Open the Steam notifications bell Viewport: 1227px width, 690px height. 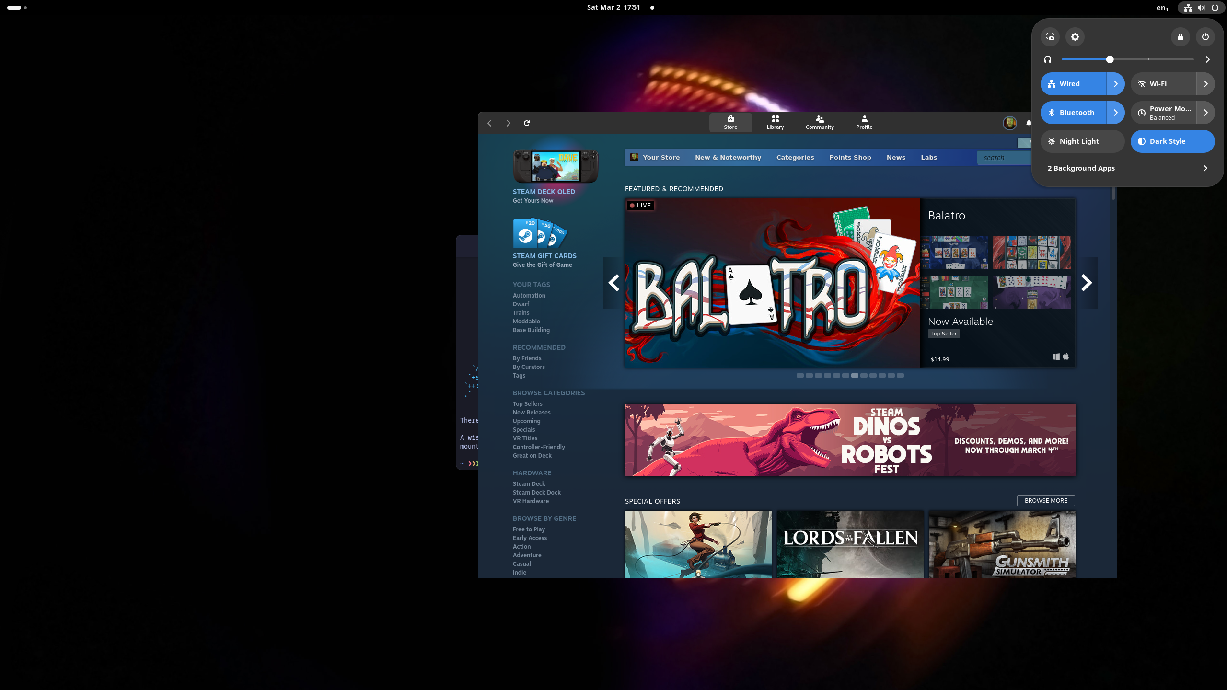pos(1029,123)
